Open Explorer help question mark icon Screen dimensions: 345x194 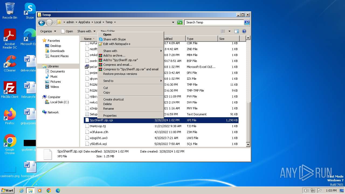(244, 31)
